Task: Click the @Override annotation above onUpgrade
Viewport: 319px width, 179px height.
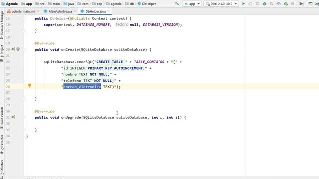Action: 44,111
